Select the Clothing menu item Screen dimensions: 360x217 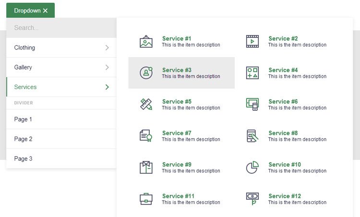(61, 48)
